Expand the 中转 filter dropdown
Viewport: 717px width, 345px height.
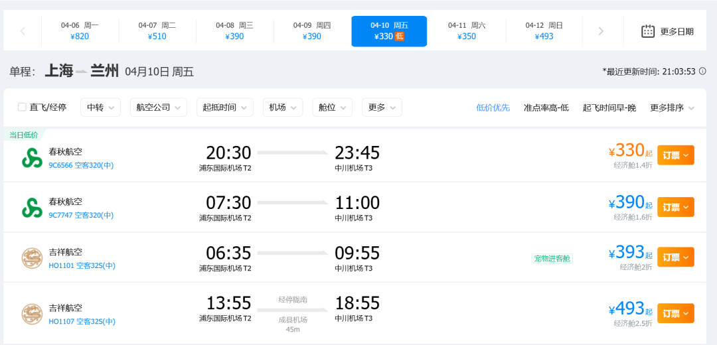pyautogui.click(x=100, y=107)
